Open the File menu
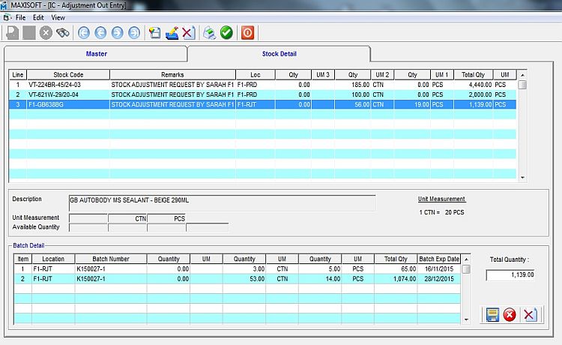Screen dimensions: 562x345 tap(20, 17)
